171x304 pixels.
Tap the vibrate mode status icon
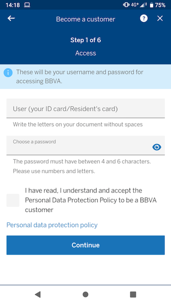click(126, 5)
